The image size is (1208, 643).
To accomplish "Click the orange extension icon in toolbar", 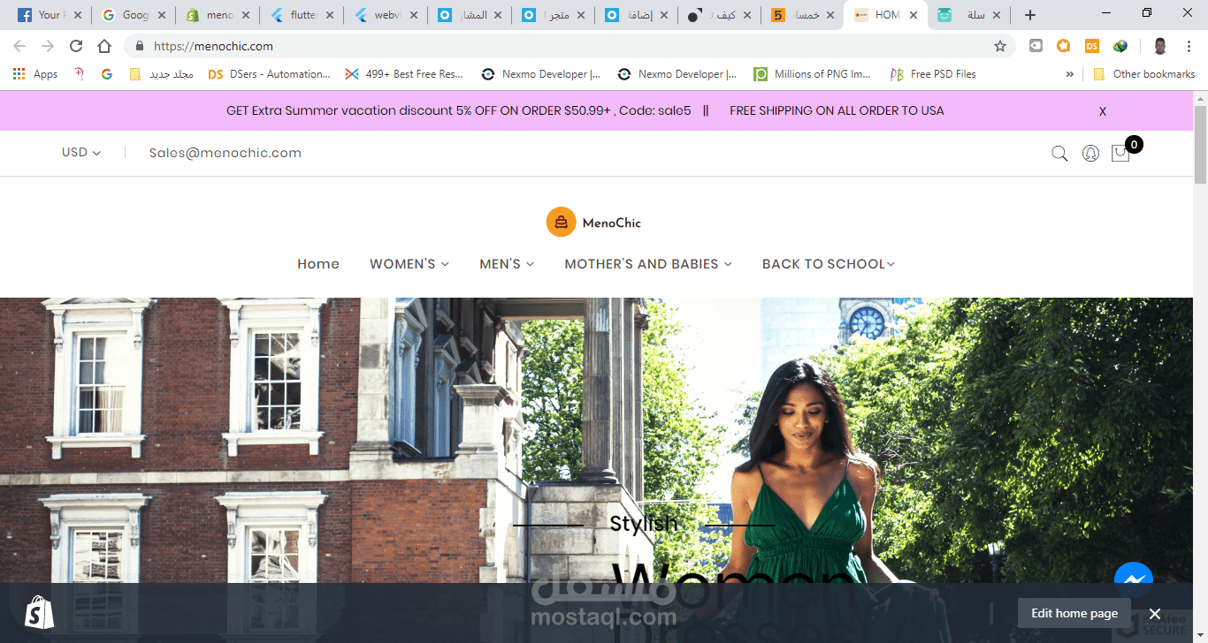I will (x=1064, y=46).
